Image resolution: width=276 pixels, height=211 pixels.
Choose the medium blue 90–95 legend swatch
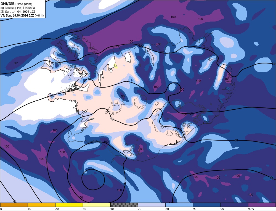click(207, 205)
